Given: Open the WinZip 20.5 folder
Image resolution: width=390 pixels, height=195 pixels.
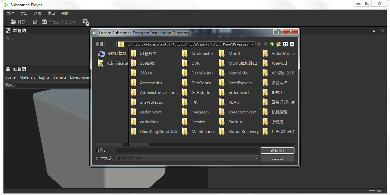Looking at the screenshot, I should (278, 73).
